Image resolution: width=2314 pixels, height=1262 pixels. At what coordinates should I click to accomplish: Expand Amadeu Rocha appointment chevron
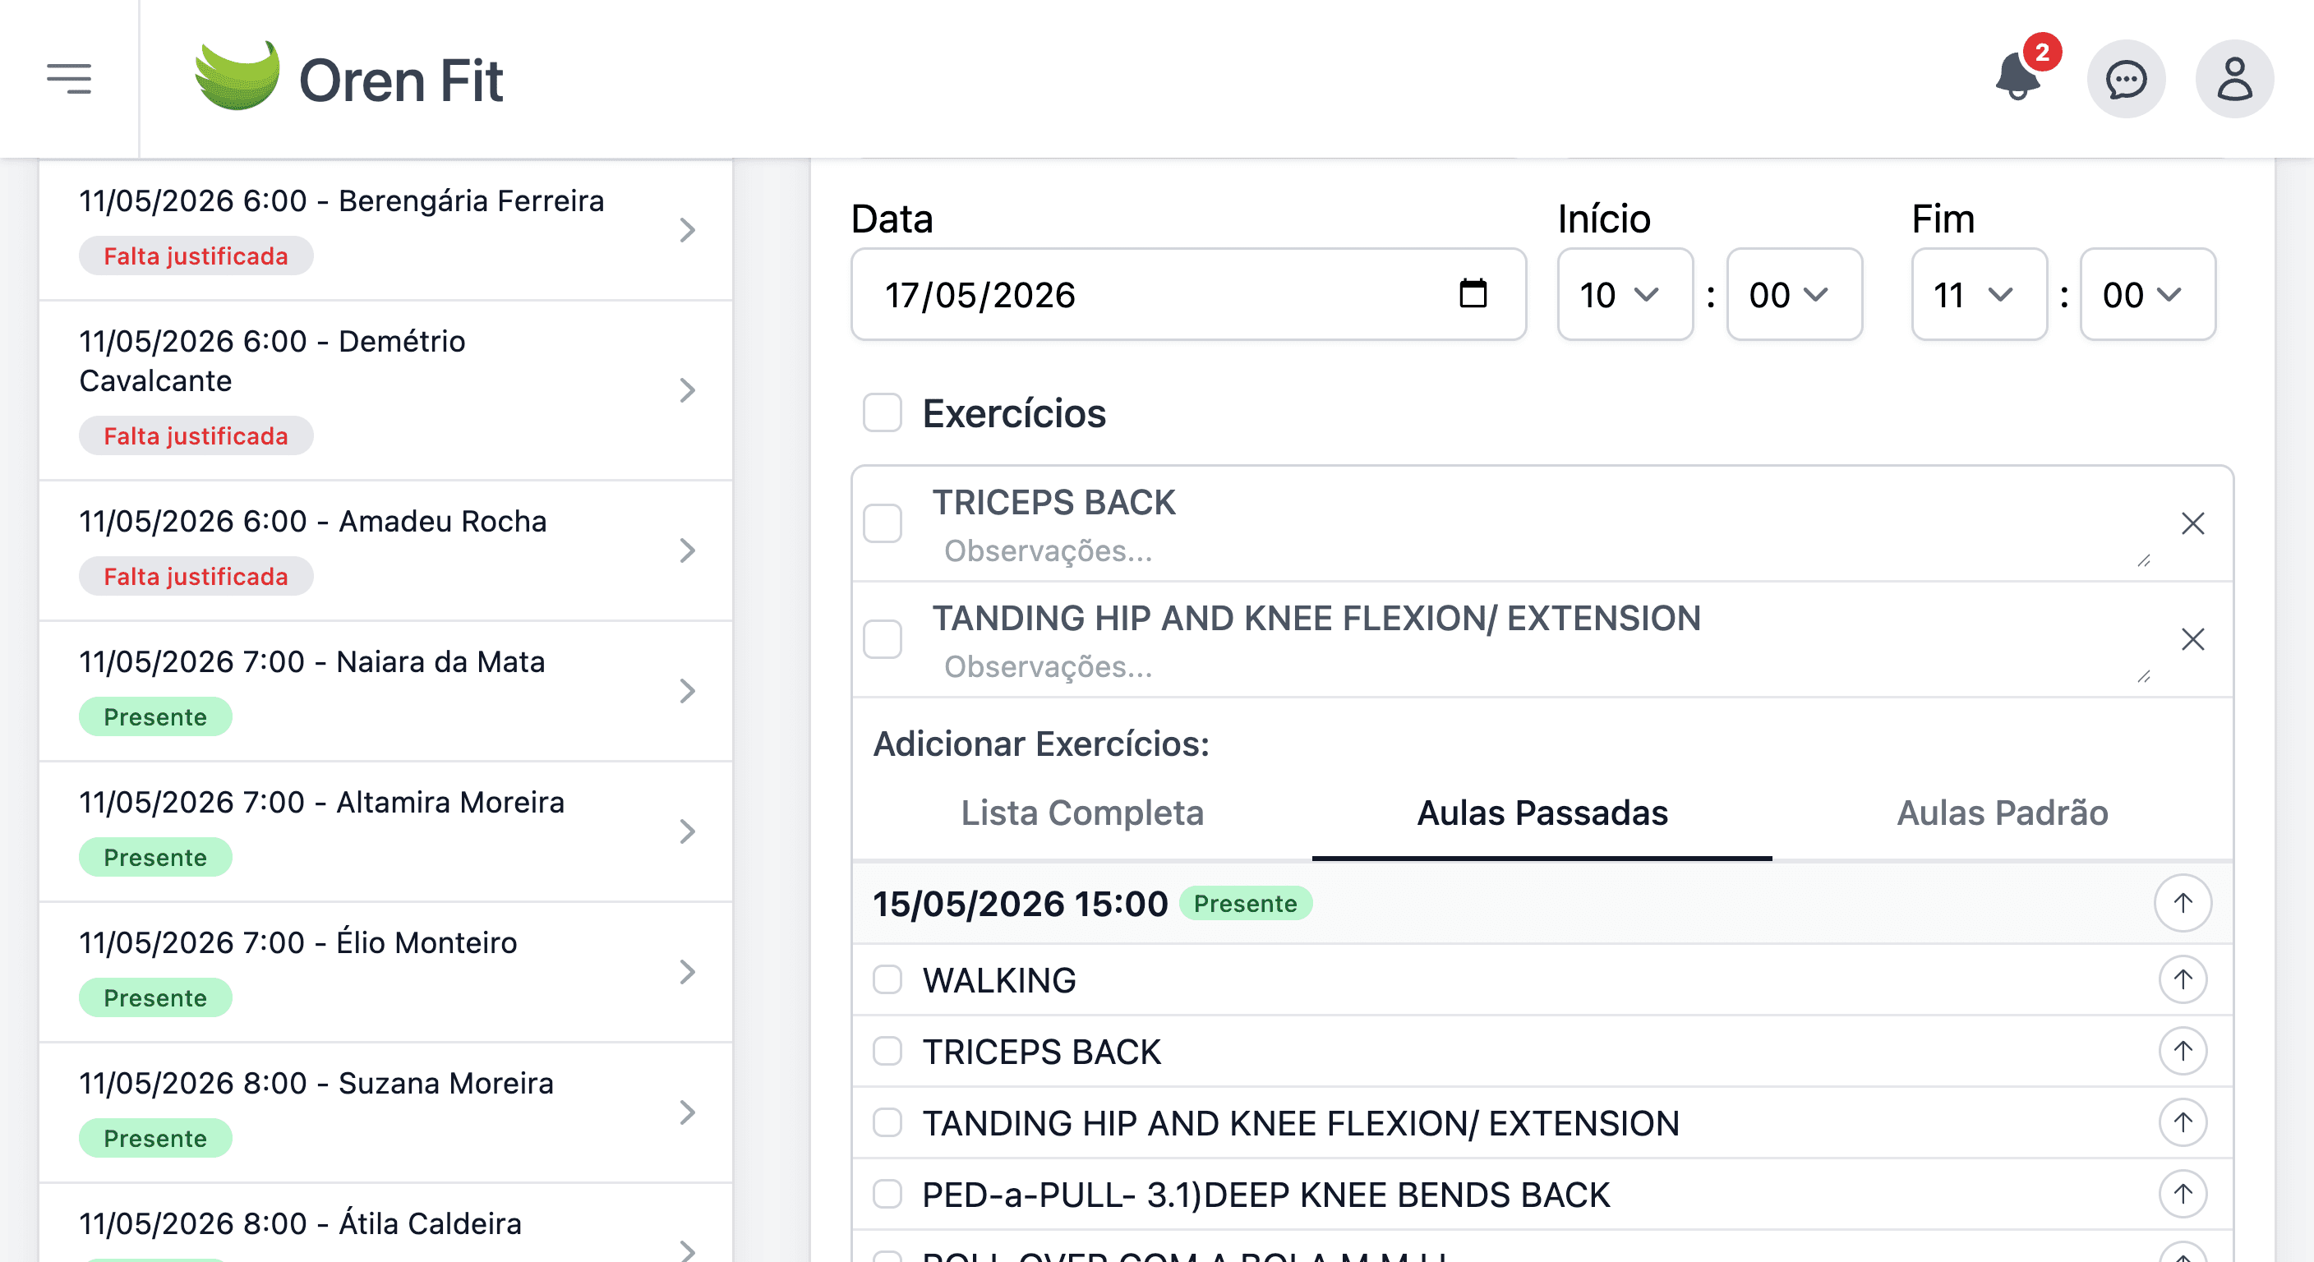pyautogui.click(x=687, y=550)
